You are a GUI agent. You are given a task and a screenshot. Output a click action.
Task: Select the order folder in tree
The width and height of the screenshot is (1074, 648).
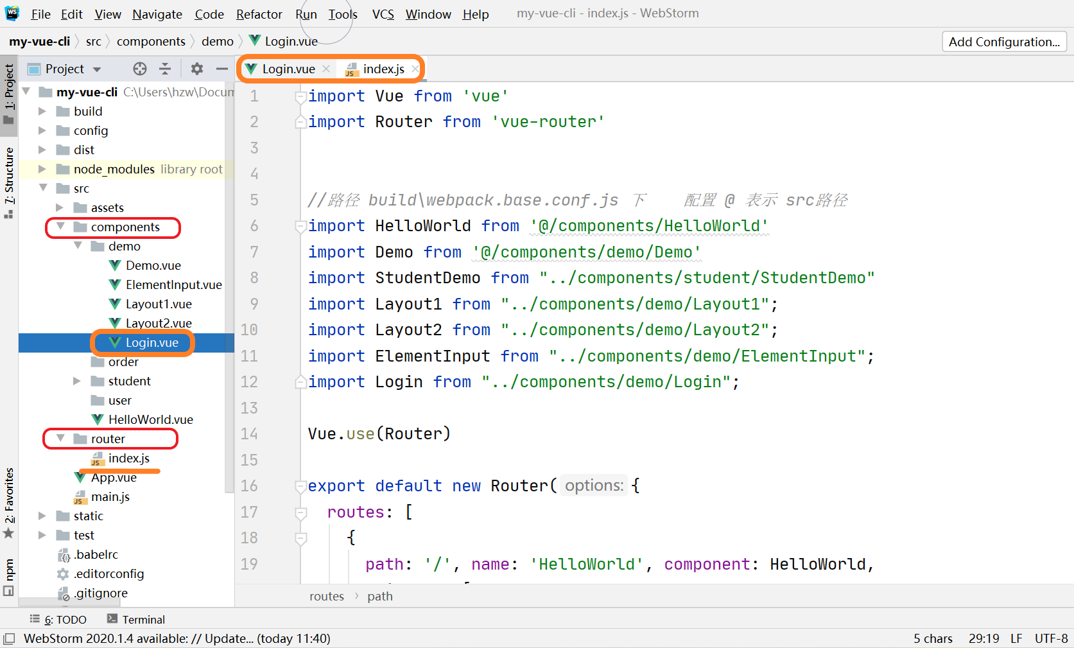[x=123, y=362]
